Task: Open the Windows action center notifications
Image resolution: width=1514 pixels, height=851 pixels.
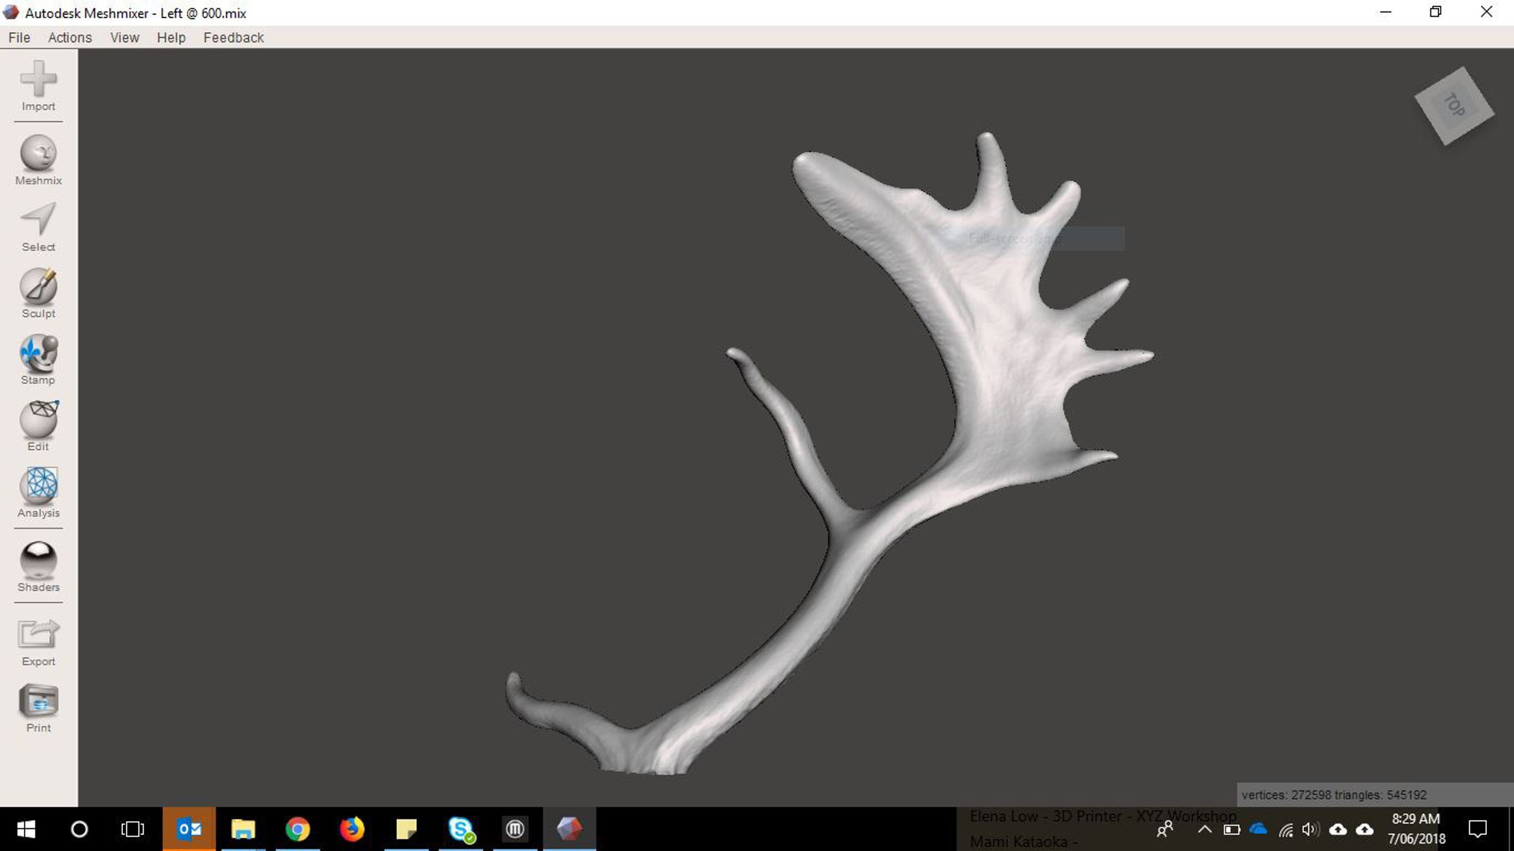Action: point(1477,830)
